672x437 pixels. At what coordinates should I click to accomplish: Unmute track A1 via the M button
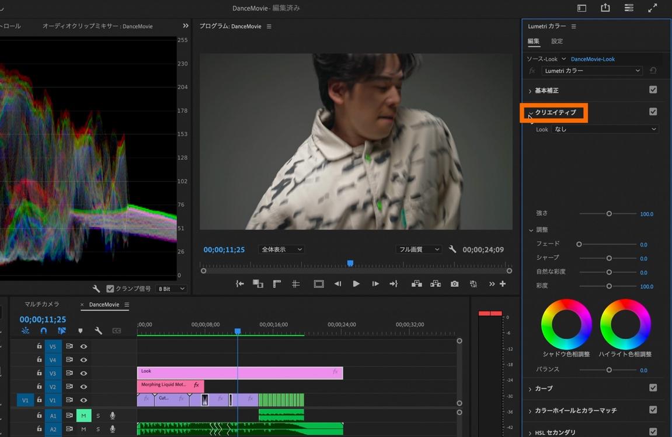click(83, 415)
